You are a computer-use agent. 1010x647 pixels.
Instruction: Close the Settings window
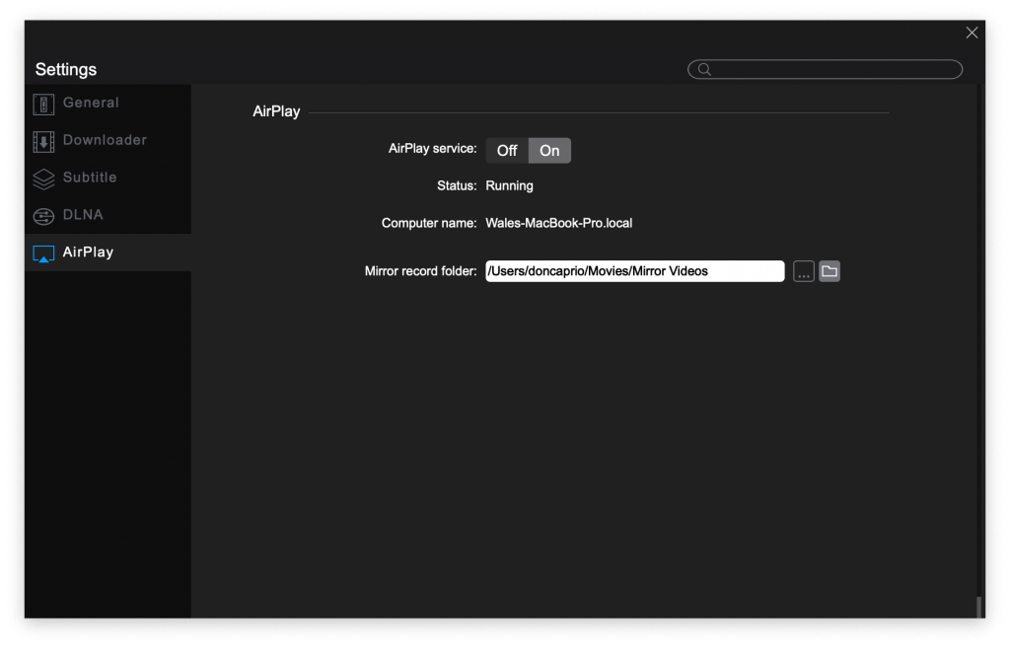[972, 33]
